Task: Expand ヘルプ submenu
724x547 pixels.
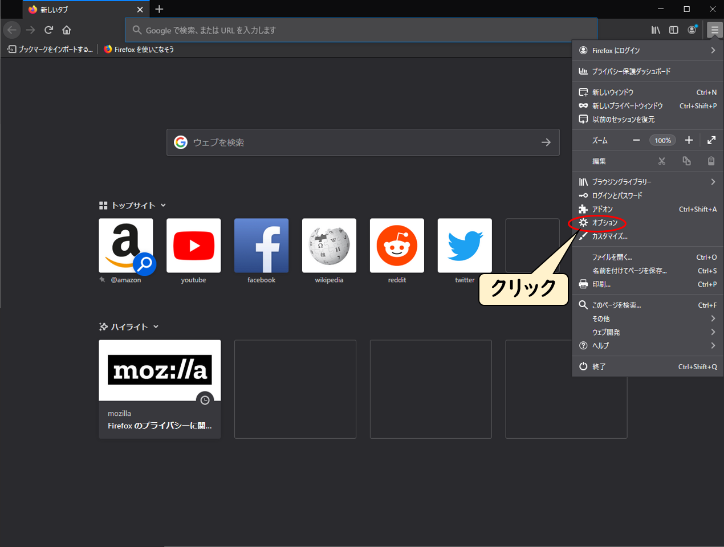Action: (x=648, y=346)
